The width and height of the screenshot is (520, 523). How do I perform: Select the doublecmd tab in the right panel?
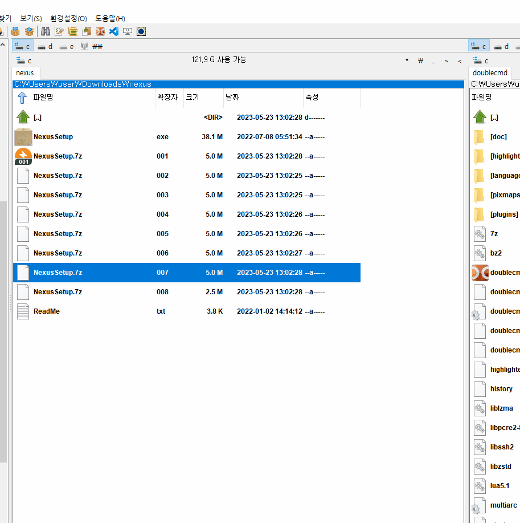(x=490, y=72)
